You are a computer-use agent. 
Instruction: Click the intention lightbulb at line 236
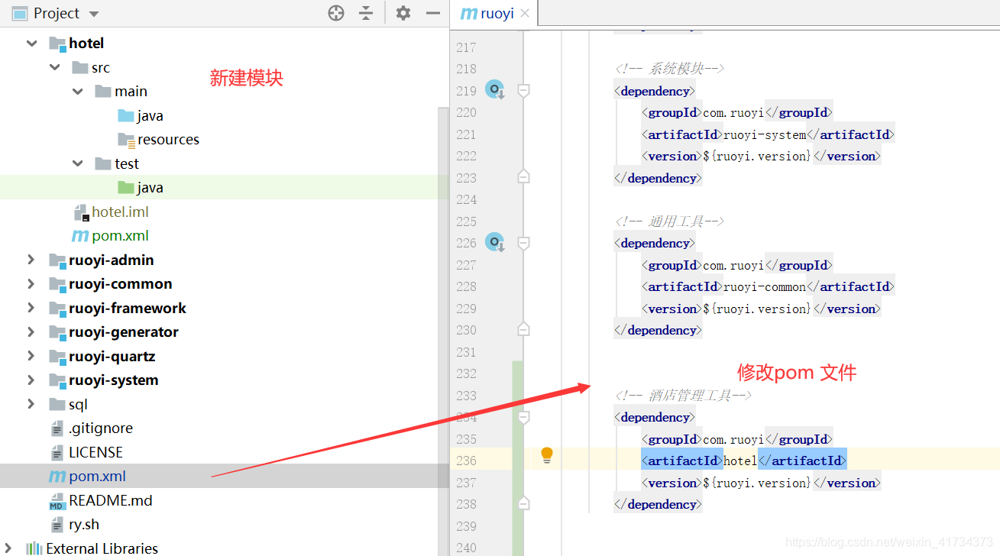click(x=546, y=455)
